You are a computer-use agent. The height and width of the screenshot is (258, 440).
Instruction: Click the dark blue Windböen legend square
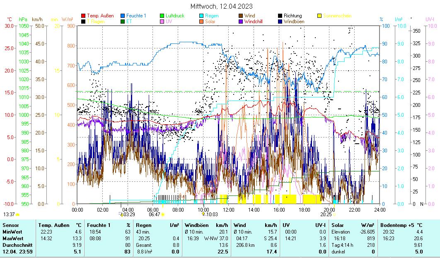280,22
